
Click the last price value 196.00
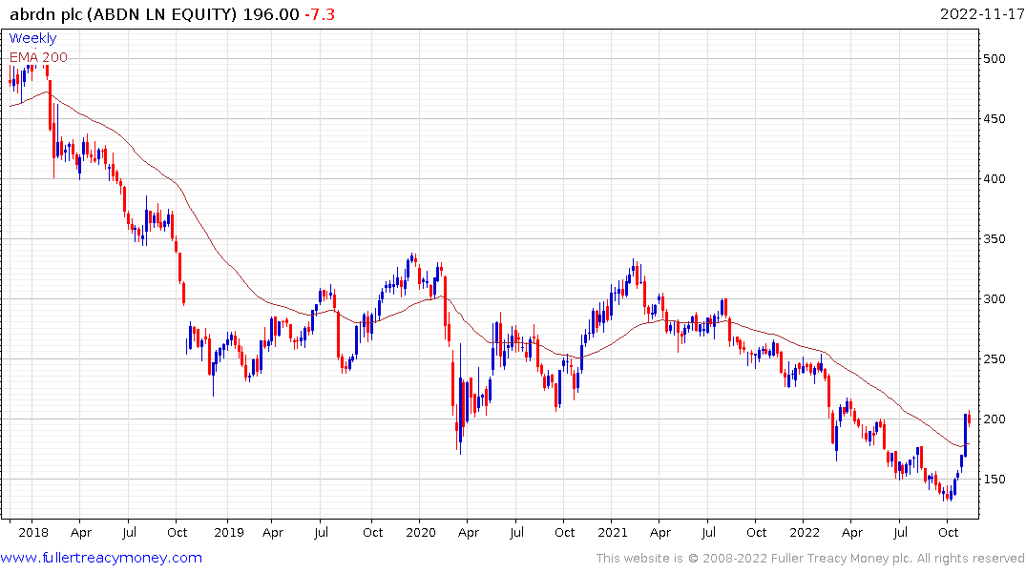271,14
